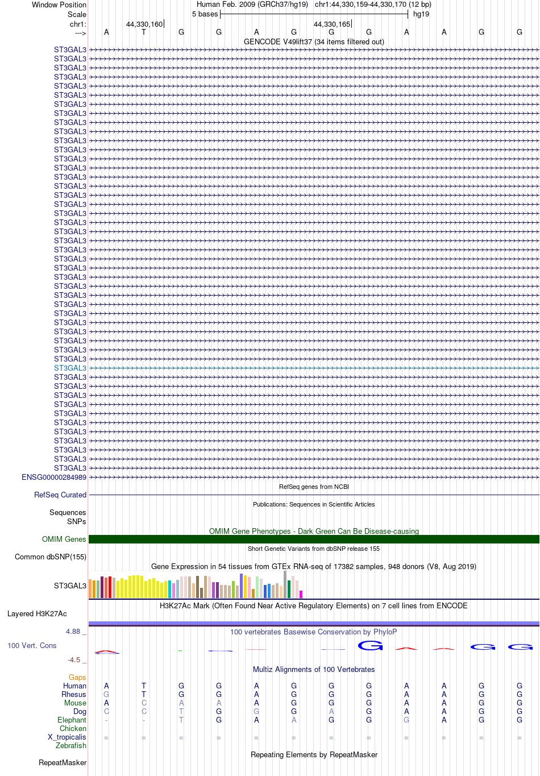This screenshot has width=540, height=776.
Task: Click the chr1:44,330,159-44,330,170 (12 bp) position text
Action: tap(373, 4)
